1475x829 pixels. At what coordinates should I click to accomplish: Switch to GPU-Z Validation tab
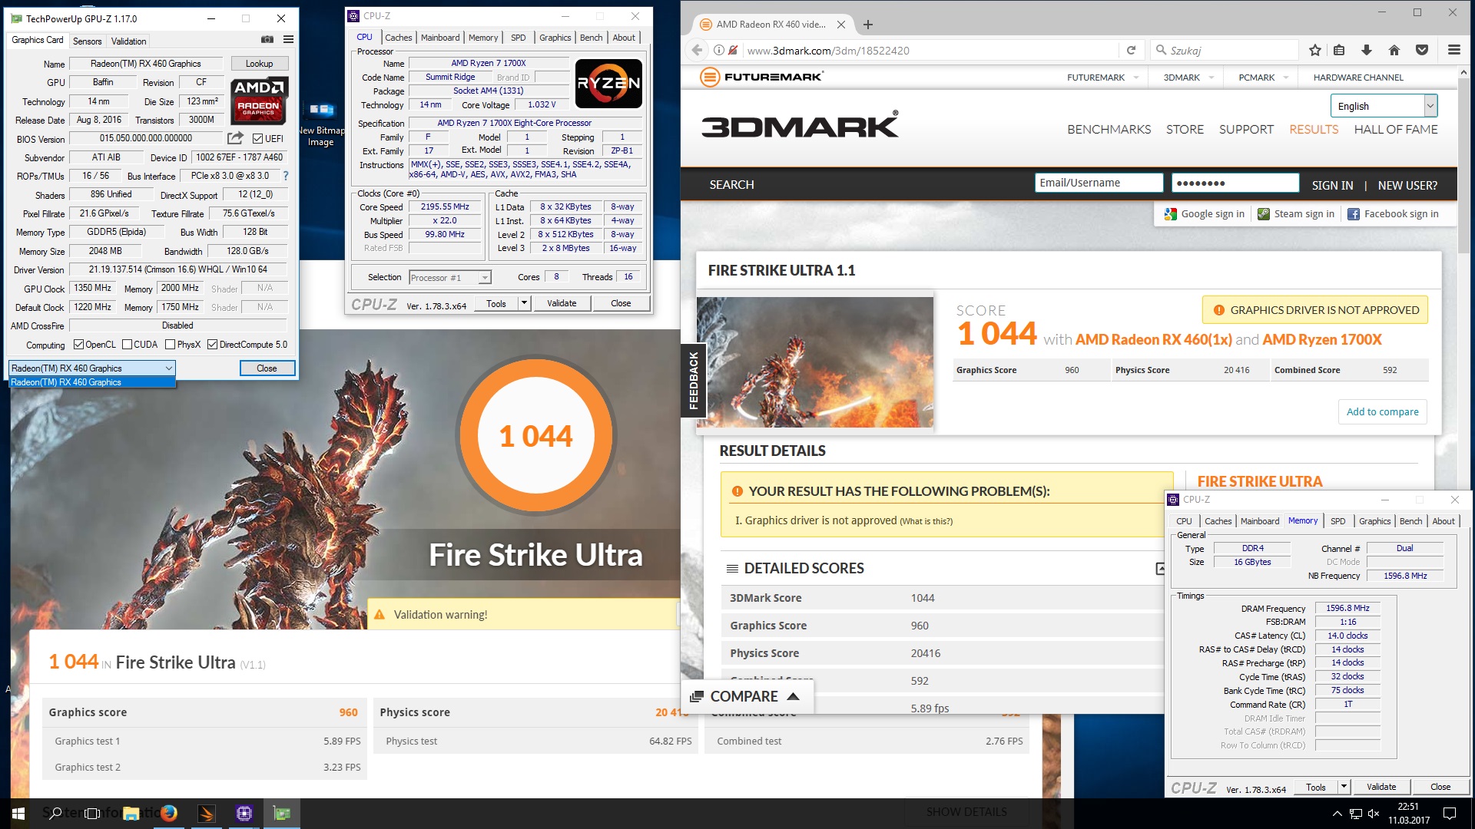pos(128,41)
